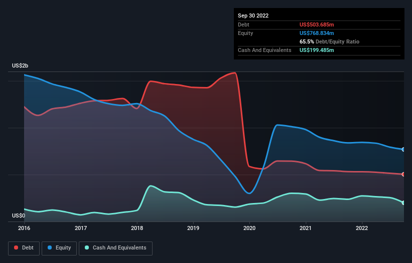This screenshot has height=263, width=412.
Task: Select the Equity endpoint marker at Sep 2022
Action: coord(403,149)
